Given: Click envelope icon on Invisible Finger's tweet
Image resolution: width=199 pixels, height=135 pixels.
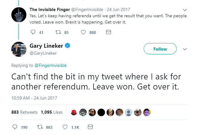Looking at the screenshot, I should [x=108, y=32].
